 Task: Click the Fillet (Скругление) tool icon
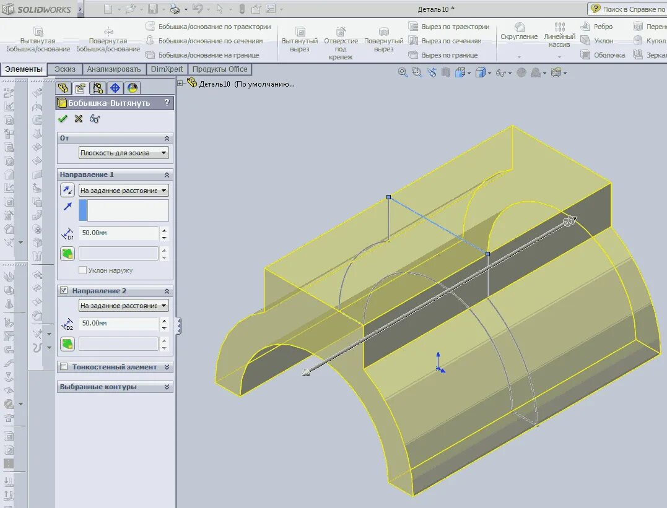519,27
